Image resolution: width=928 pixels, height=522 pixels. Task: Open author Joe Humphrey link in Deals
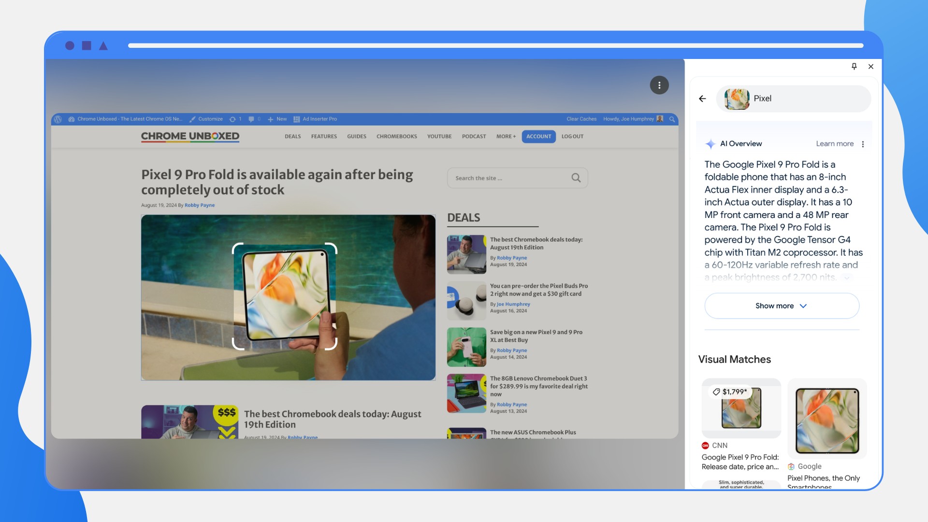[513, 304]
